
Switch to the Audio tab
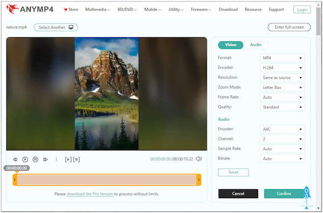[256, 45]
